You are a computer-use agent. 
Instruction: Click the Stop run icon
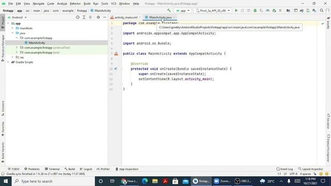pos(280,10)
